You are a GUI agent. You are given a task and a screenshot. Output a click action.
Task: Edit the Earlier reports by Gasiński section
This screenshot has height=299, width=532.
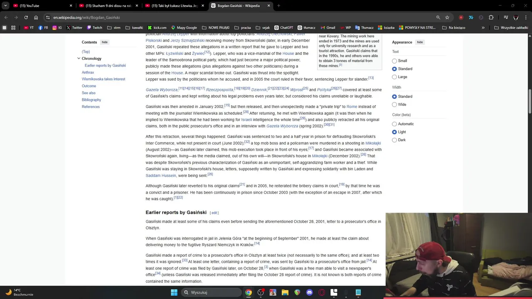click(x=214, y=213)
